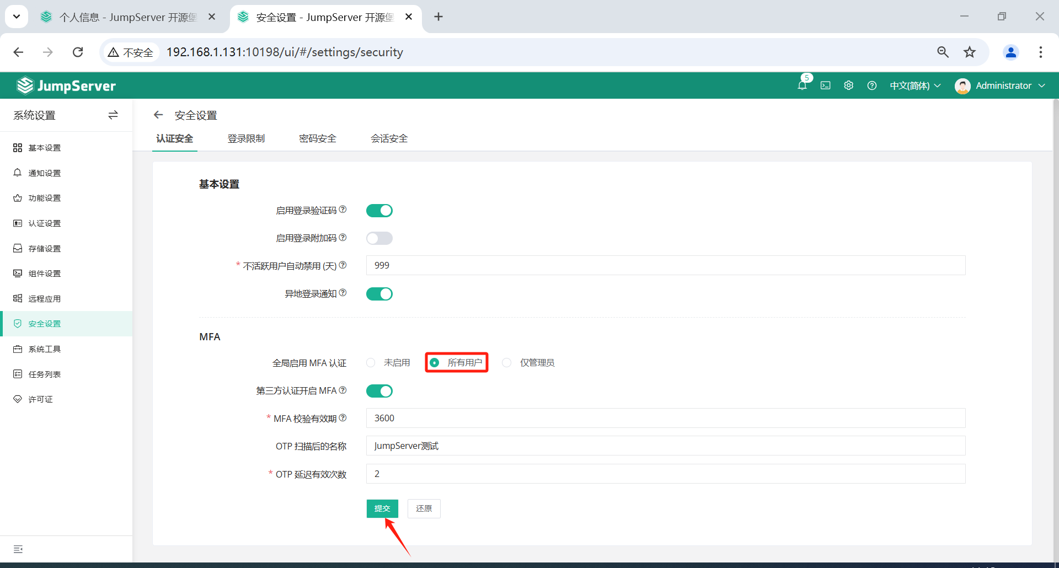Click the 远程应用 sidebar icon

click(18, 298)
